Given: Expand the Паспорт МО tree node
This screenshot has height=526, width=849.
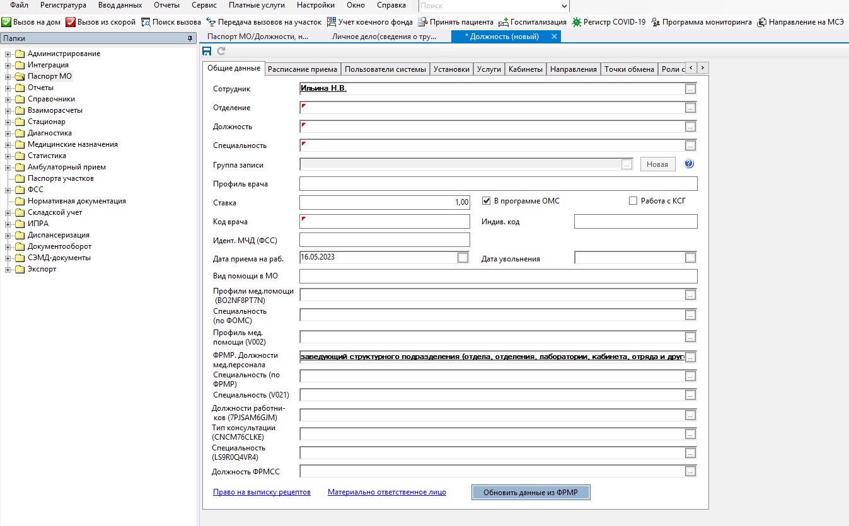Looking at the screenshot, I should [8, 76].
